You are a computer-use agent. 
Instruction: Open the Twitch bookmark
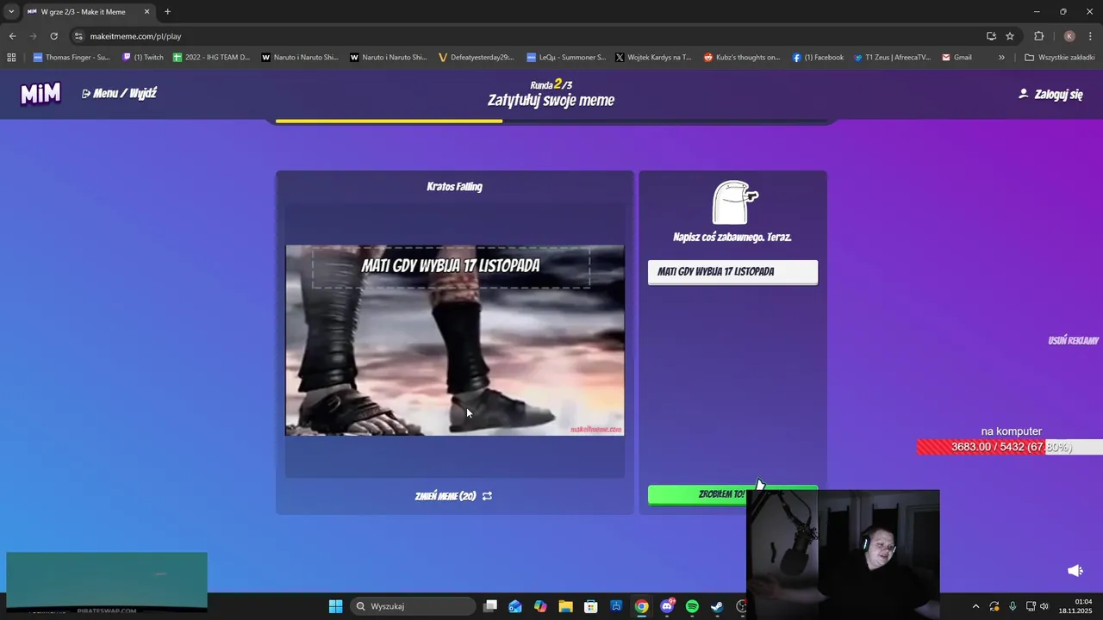click(143, 58)
